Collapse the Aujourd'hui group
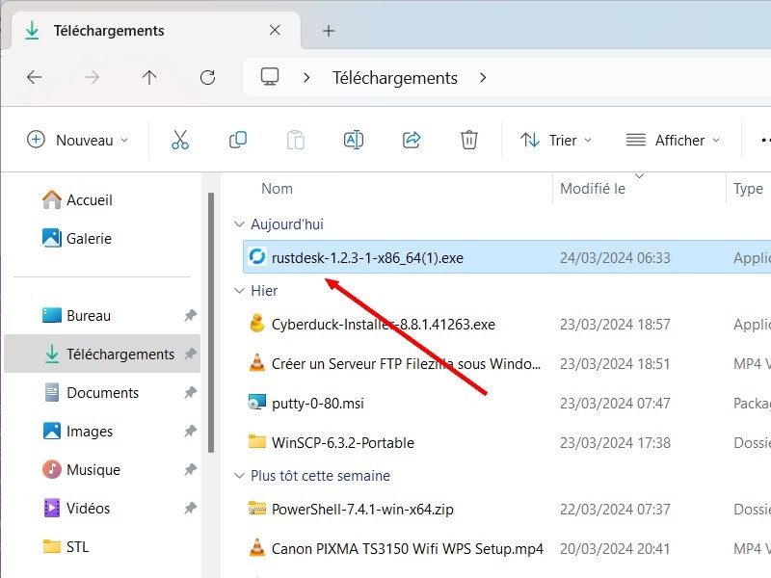Screen dimensions: 771x578 (239, 224)
